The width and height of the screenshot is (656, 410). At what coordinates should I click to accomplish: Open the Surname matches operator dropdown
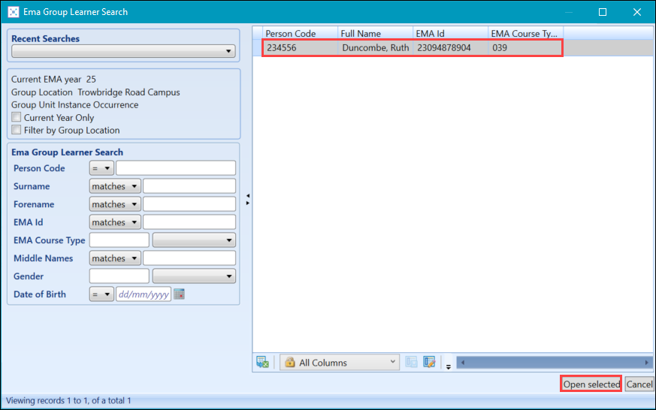tap(115, 186)
